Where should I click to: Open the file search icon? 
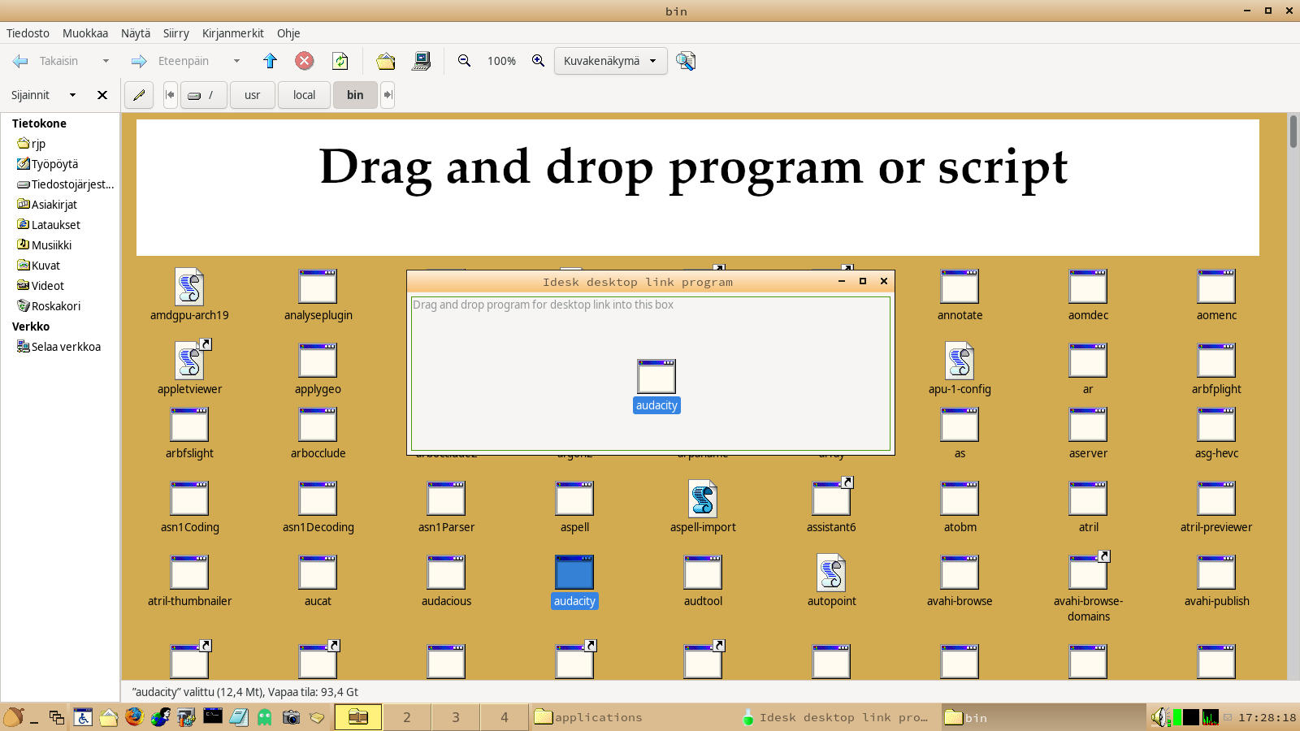(x=685, y=61)
